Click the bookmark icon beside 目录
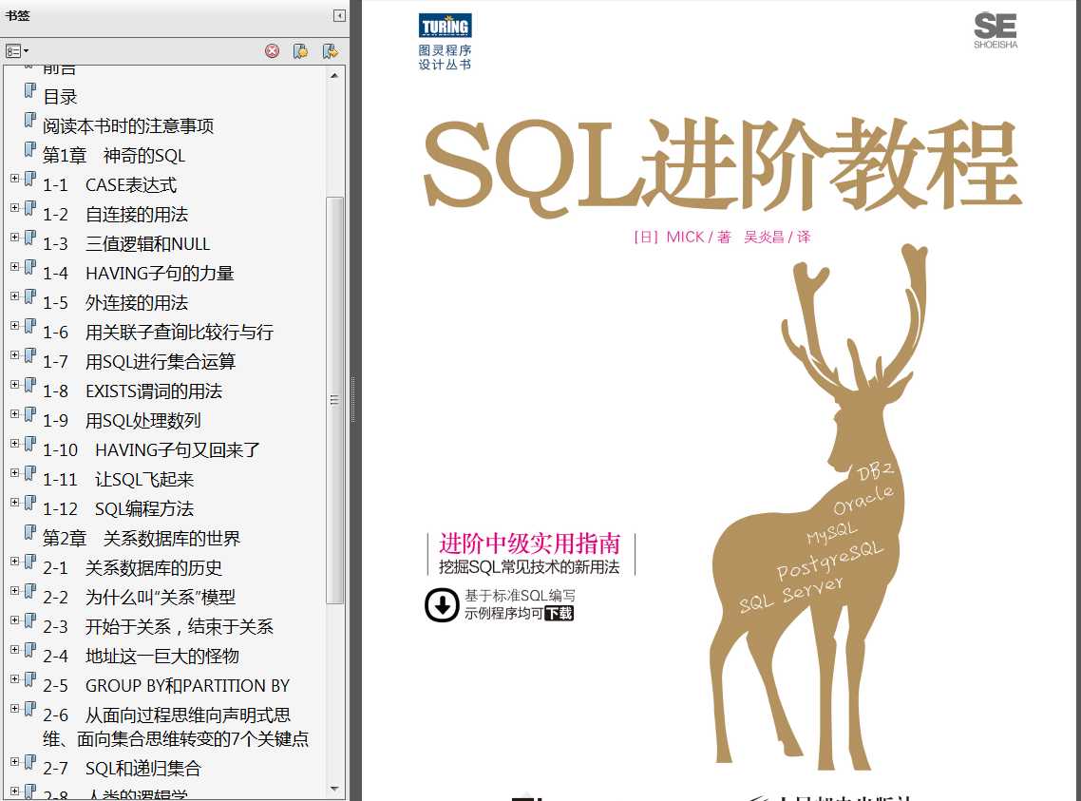This screenshot has height=801, width=1081. pos(30,90)
